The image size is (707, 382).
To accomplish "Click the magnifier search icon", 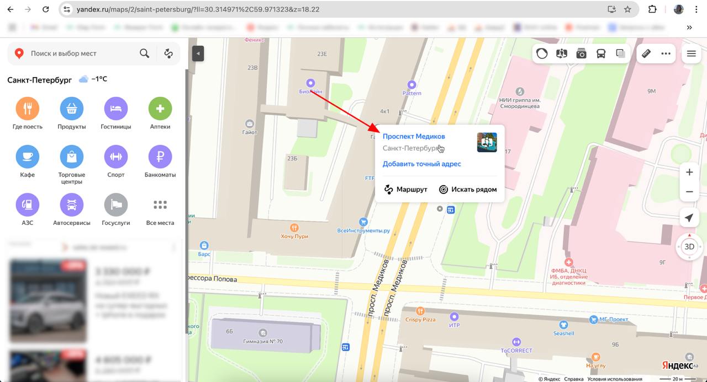I will click(144, 53).
